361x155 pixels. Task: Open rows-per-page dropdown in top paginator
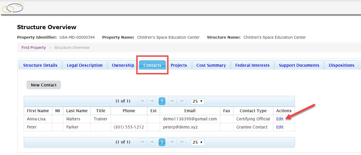[198, 101]
